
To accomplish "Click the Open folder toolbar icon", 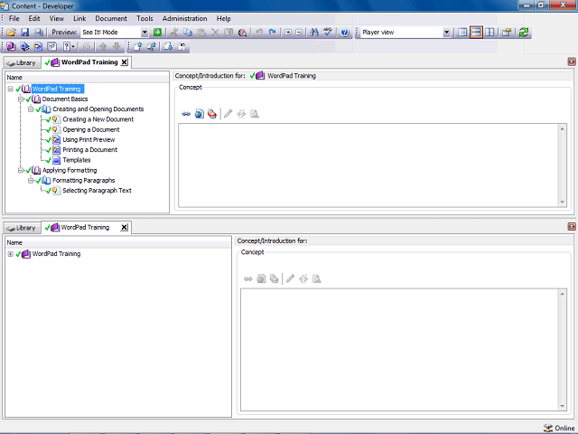I will [x=11, y=33].
